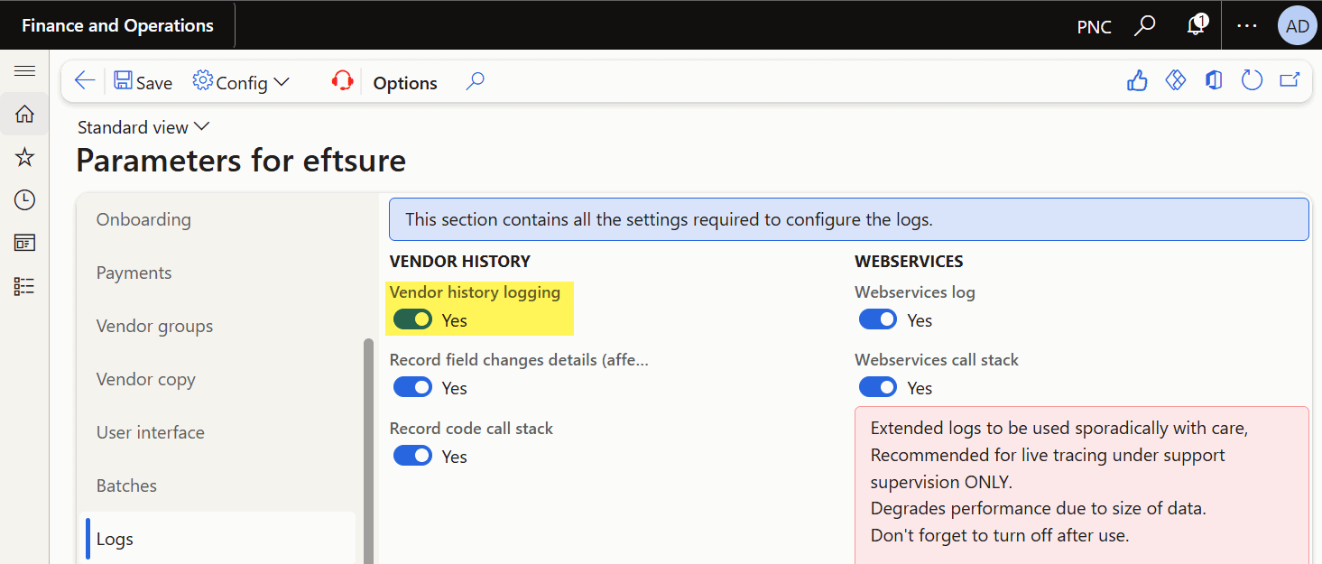Open Workspaces icon in sidebar

tap(24, 243)
